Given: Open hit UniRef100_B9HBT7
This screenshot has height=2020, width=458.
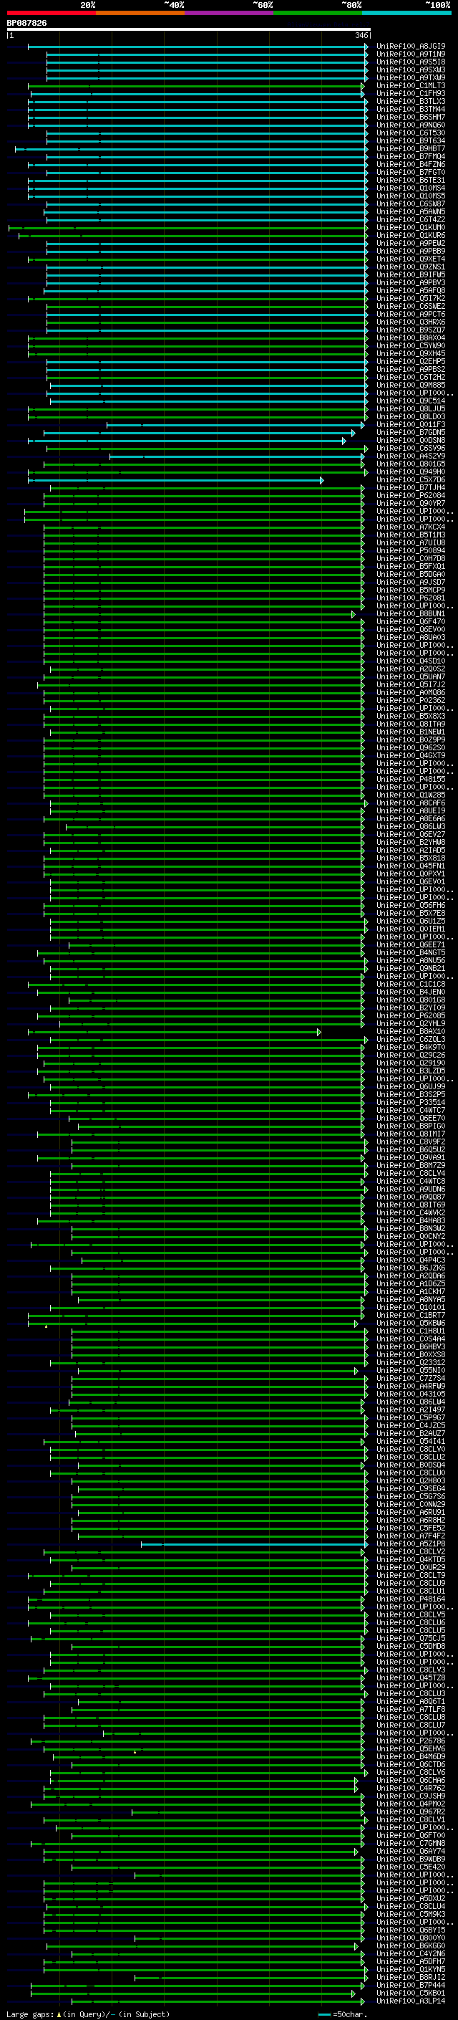Looking at the screenshot, I should point(411,148).
